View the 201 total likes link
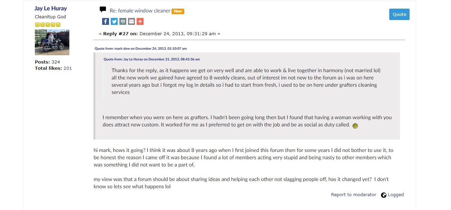 (x=68, y=68)
